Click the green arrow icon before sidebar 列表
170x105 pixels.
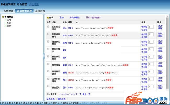pos(6,23)
